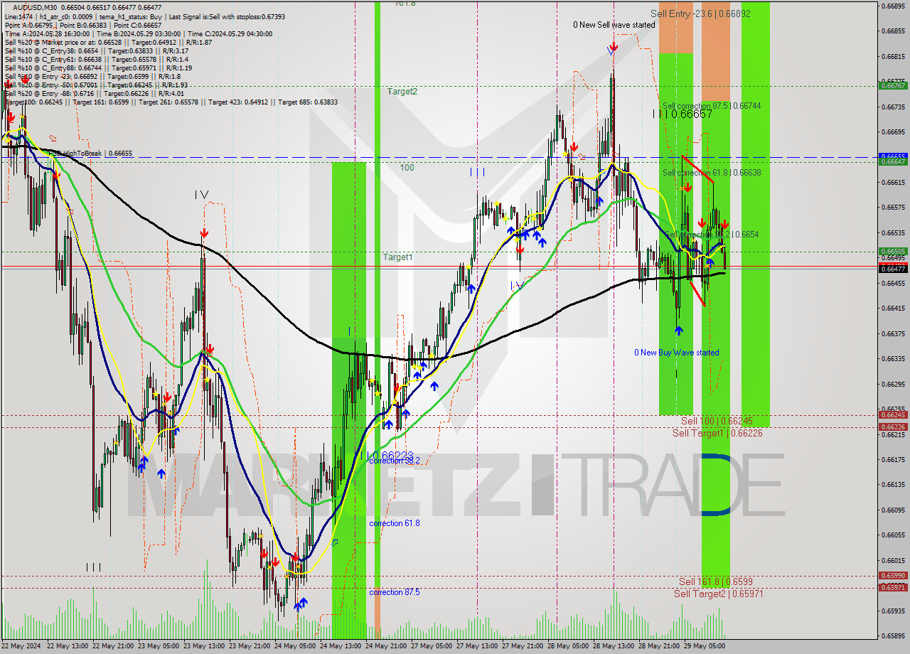Screen dimensions: 910x654
Task: Select 'Sell correction 87.5 | 0.66744' label
Action: tap(712, 105)
